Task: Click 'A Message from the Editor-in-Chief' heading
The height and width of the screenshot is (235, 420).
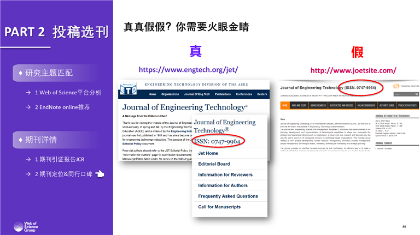Action: [x=144, y=116]
